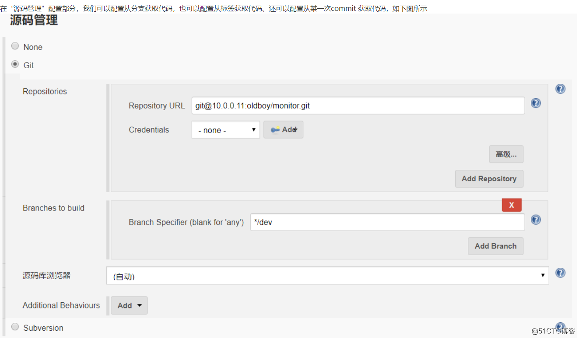Select the Git radio button
Image resolution: width=579 pixels, height=339 pixels.
[15, 64]
